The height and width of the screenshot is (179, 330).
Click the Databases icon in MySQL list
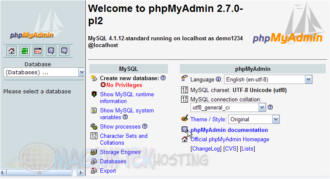coord(94,161)
